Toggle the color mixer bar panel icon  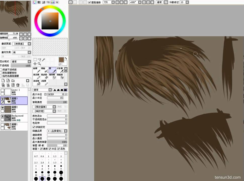pyautogui.click(x=48, y=2)
